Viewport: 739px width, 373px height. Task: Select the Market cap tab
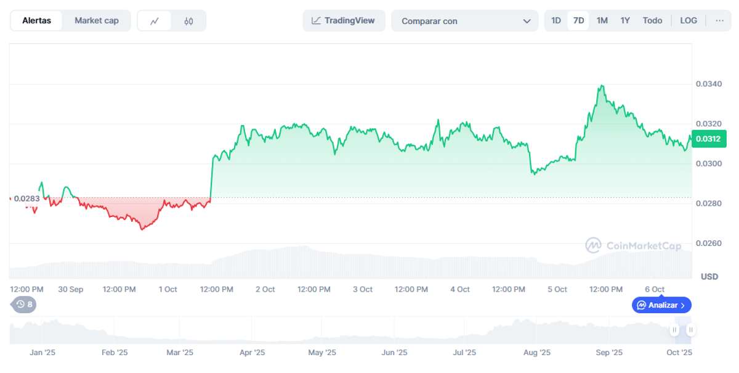[x=97, y=20]
